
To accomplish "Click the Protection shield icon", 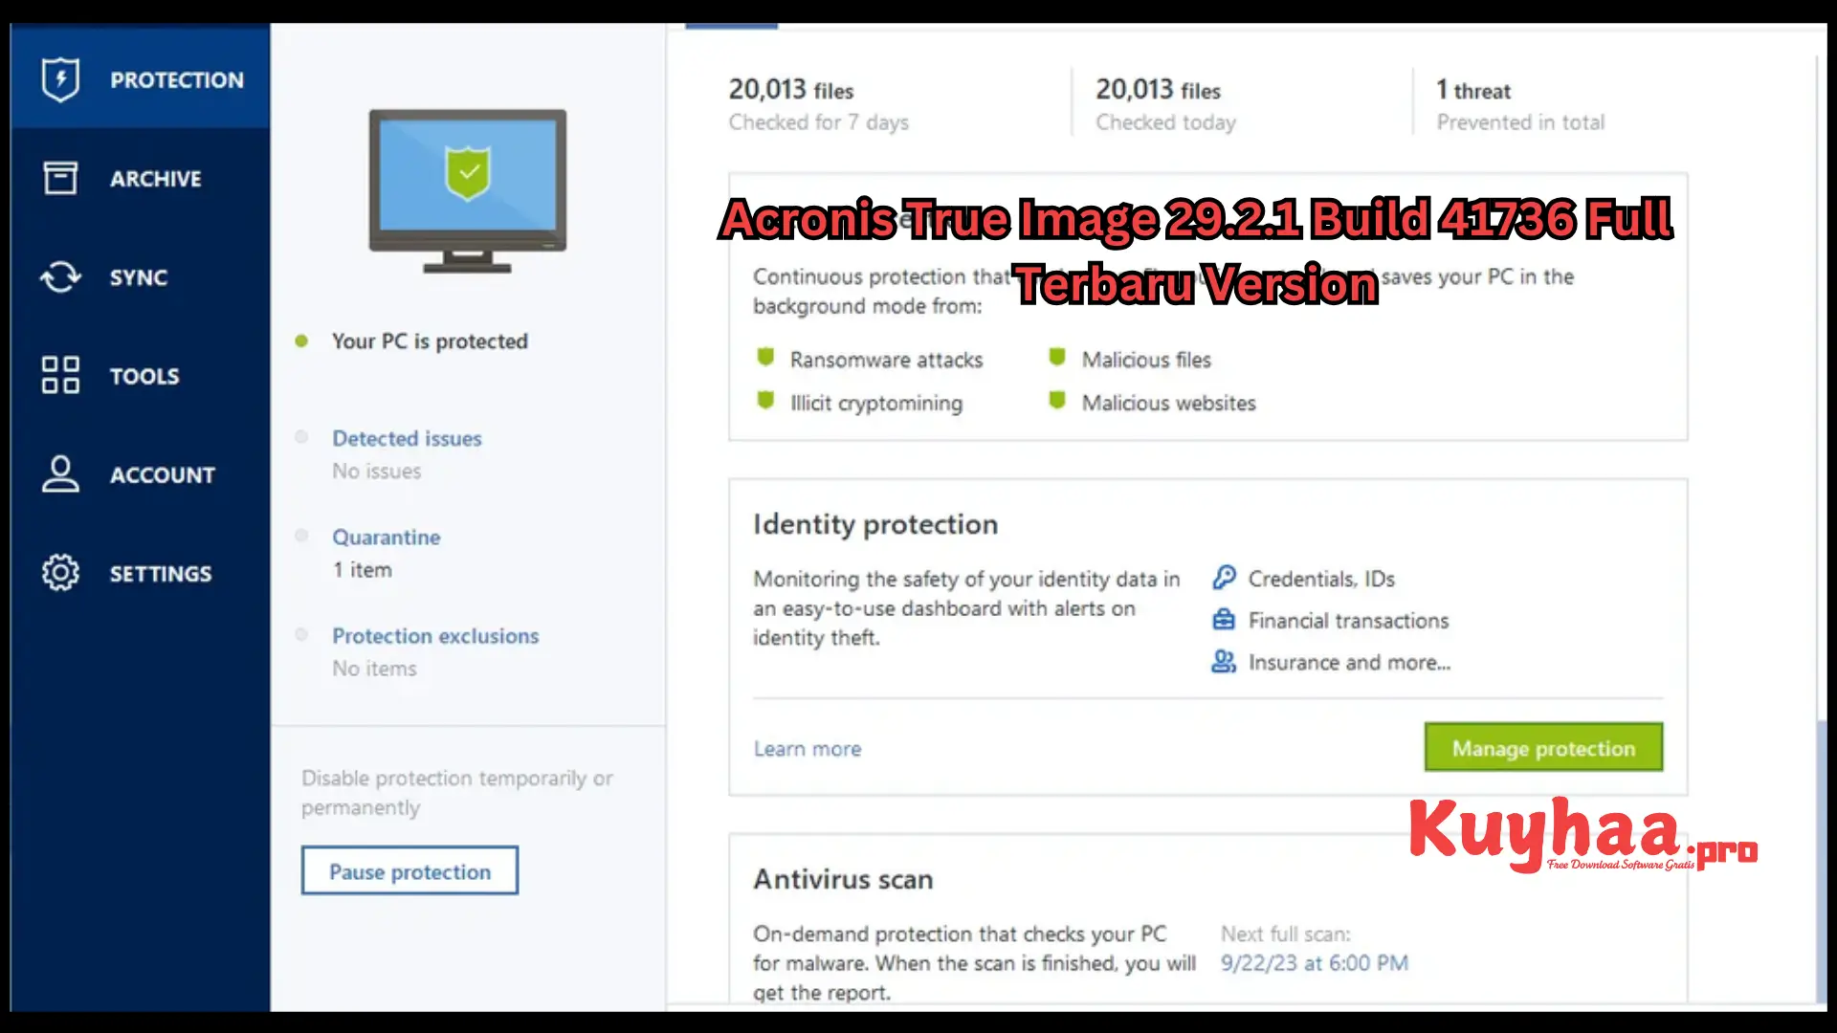I will (60, 78).
